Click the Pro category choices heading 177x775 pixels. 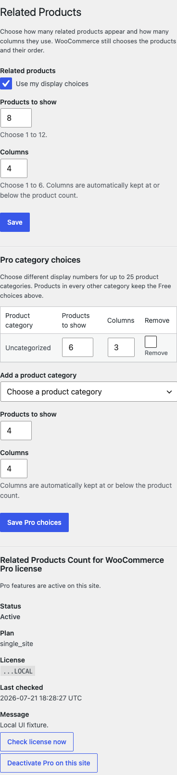40,260
